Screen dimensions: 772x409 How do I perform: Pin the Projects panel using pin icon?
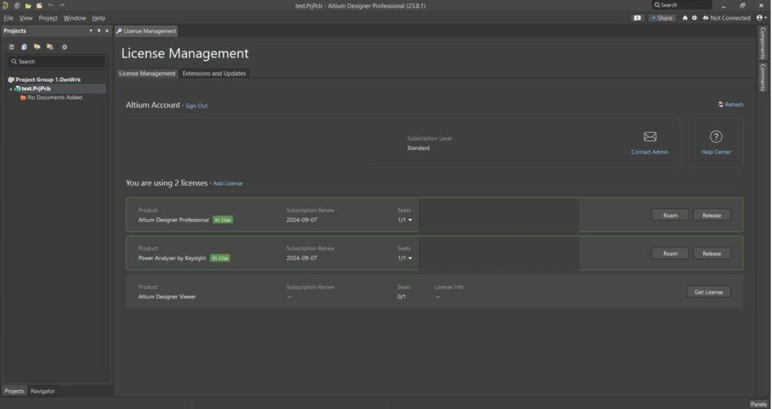99,31
